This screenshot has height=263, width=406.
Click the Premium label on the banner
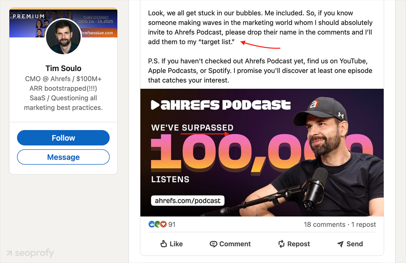coord(28,16)
